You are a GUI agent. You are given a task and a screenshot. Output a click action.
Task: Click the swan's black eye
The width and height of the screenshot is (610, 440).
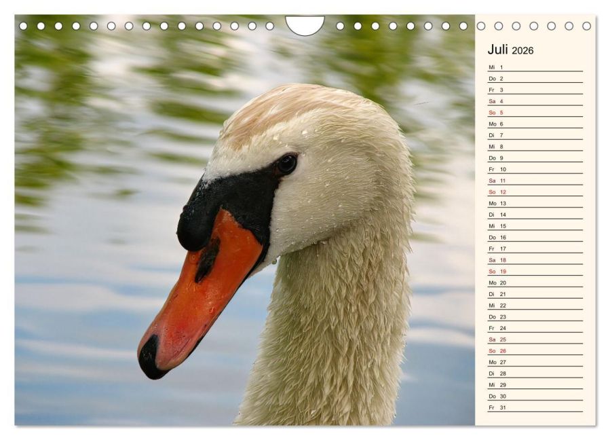287,164
